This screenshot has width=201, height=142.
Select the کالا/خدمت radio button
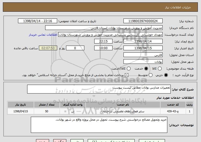(129, 69)
